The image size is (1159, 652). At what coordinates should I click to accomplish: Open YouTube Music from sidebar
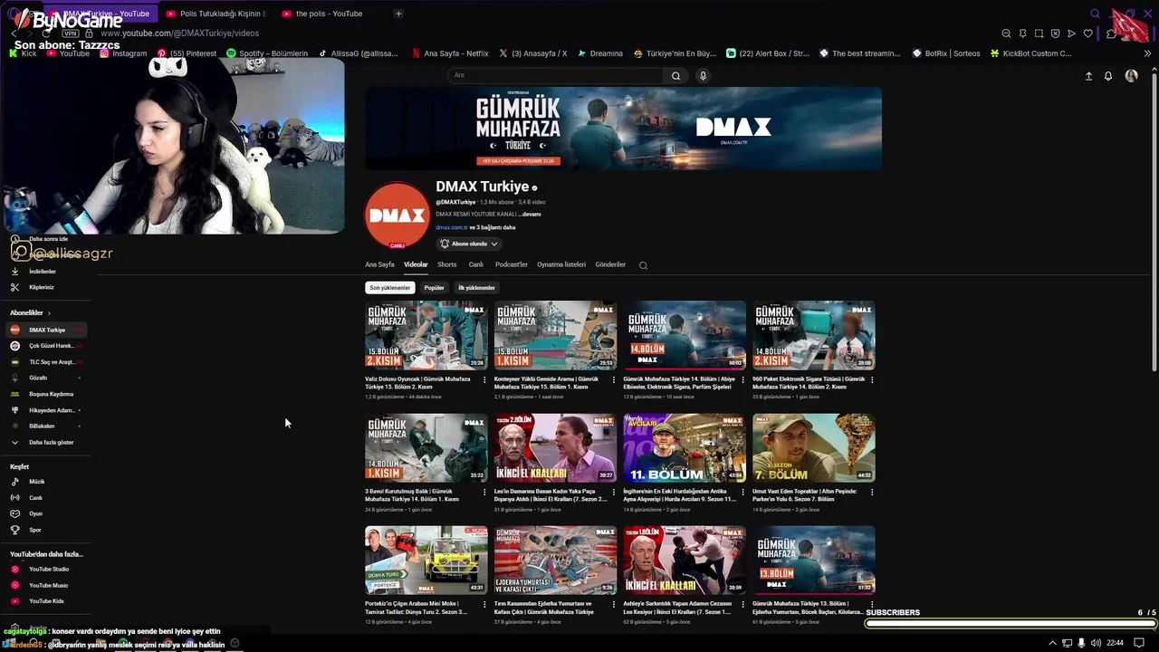(x=48, y=585)
